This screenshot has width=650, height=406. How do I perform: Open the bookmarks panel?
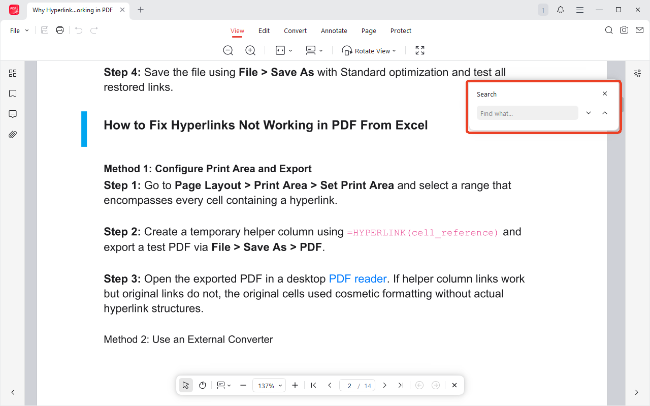[x=13, y=93]
